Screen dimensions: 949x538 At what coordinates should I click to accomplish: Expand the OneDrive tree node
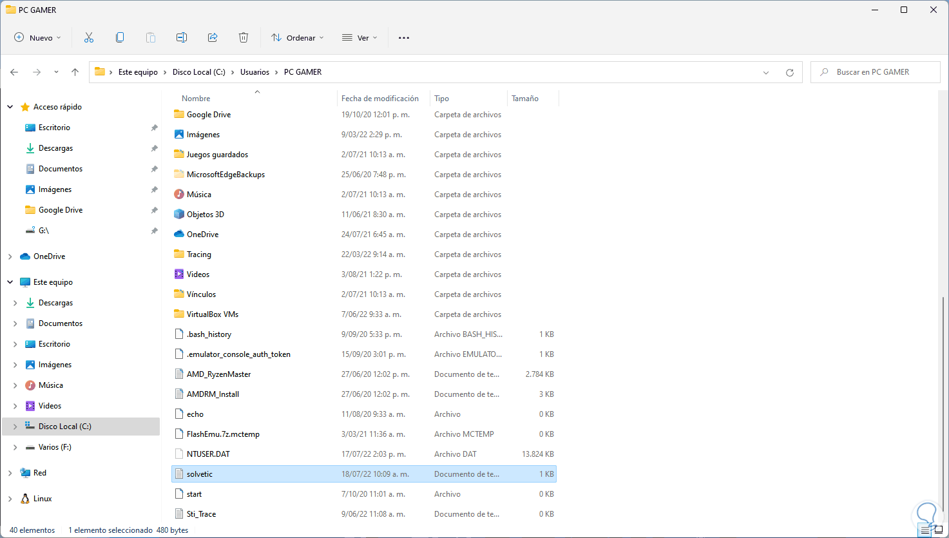pos(10,256)
